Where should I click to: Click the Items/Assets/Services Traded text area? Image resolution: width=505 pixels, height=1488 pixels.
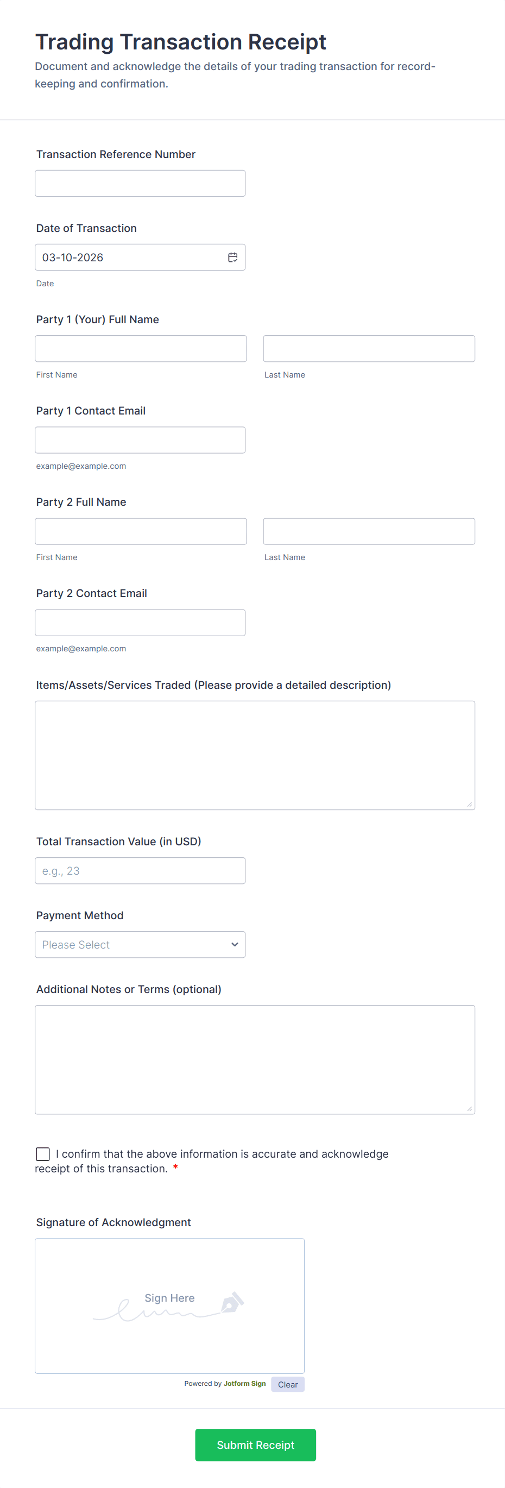pos(255,755)
